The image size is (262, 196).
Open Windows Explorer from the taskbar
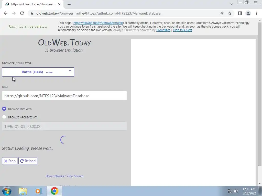[23, 191]
